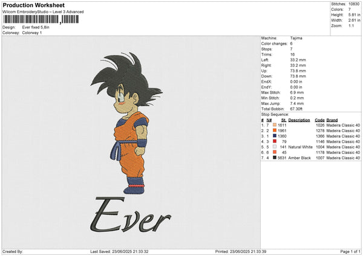The height and width of the screenshot is (256, 363).
Task: Click Last Saved timestamp 23/06/2025 21:33:32
Action: pyautogui.click(x=130, y=251)
